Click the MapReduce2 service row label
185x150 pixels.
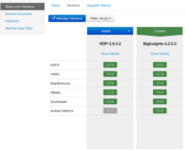61,84
